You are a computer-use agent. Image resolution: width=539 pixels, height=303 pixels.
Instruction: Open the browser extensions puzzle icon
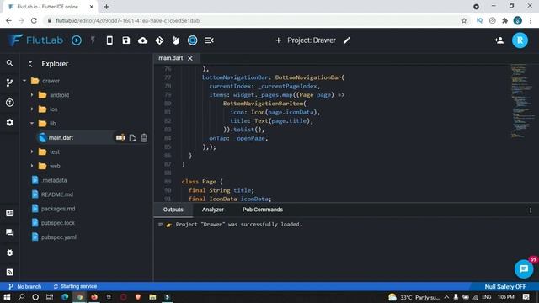point(504,20)
